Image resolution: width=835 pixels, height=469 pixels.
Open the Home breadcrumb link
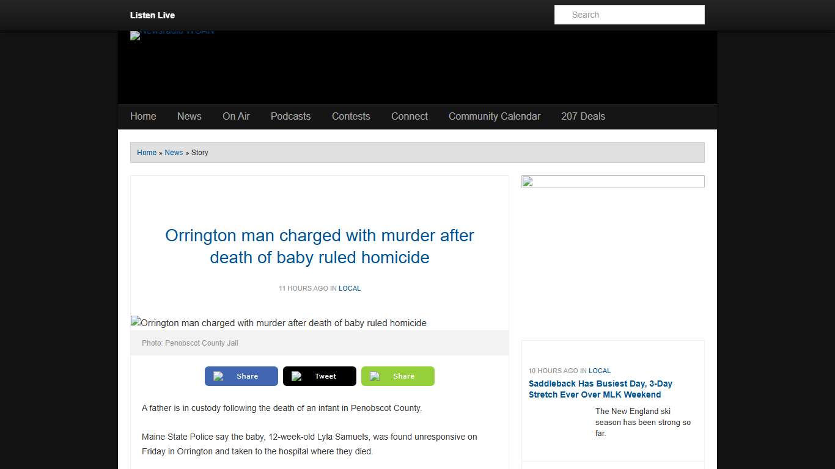coord(147,152)
